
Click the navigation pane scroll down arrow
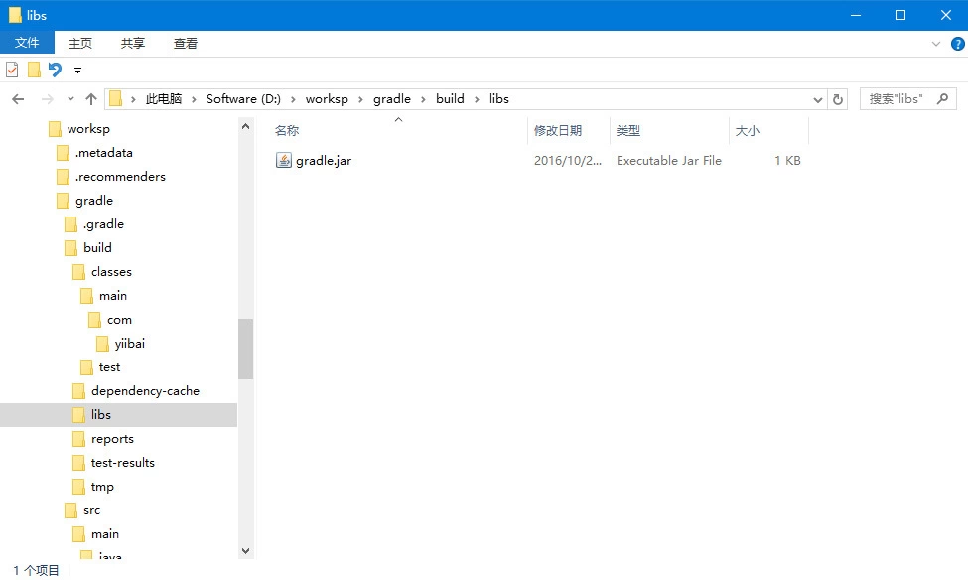[245, 549]
